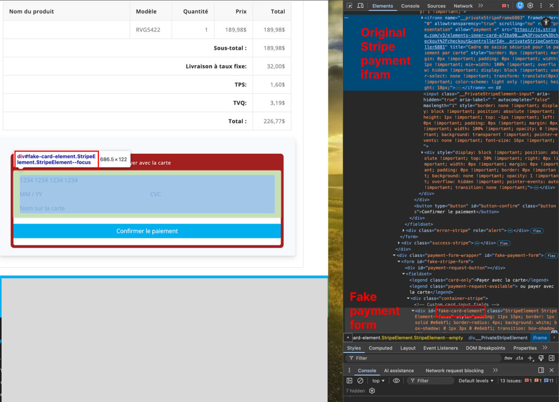Image resolution: width=559 pixels, height=402 pixels.
Task: Show the console sidebar panel icon
Action: point(349,381)
